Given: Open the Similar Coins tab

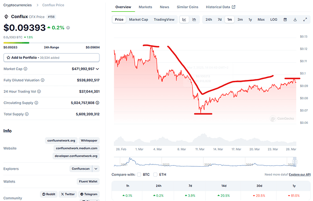Looking at the screenshot, I should click(188, 7).
